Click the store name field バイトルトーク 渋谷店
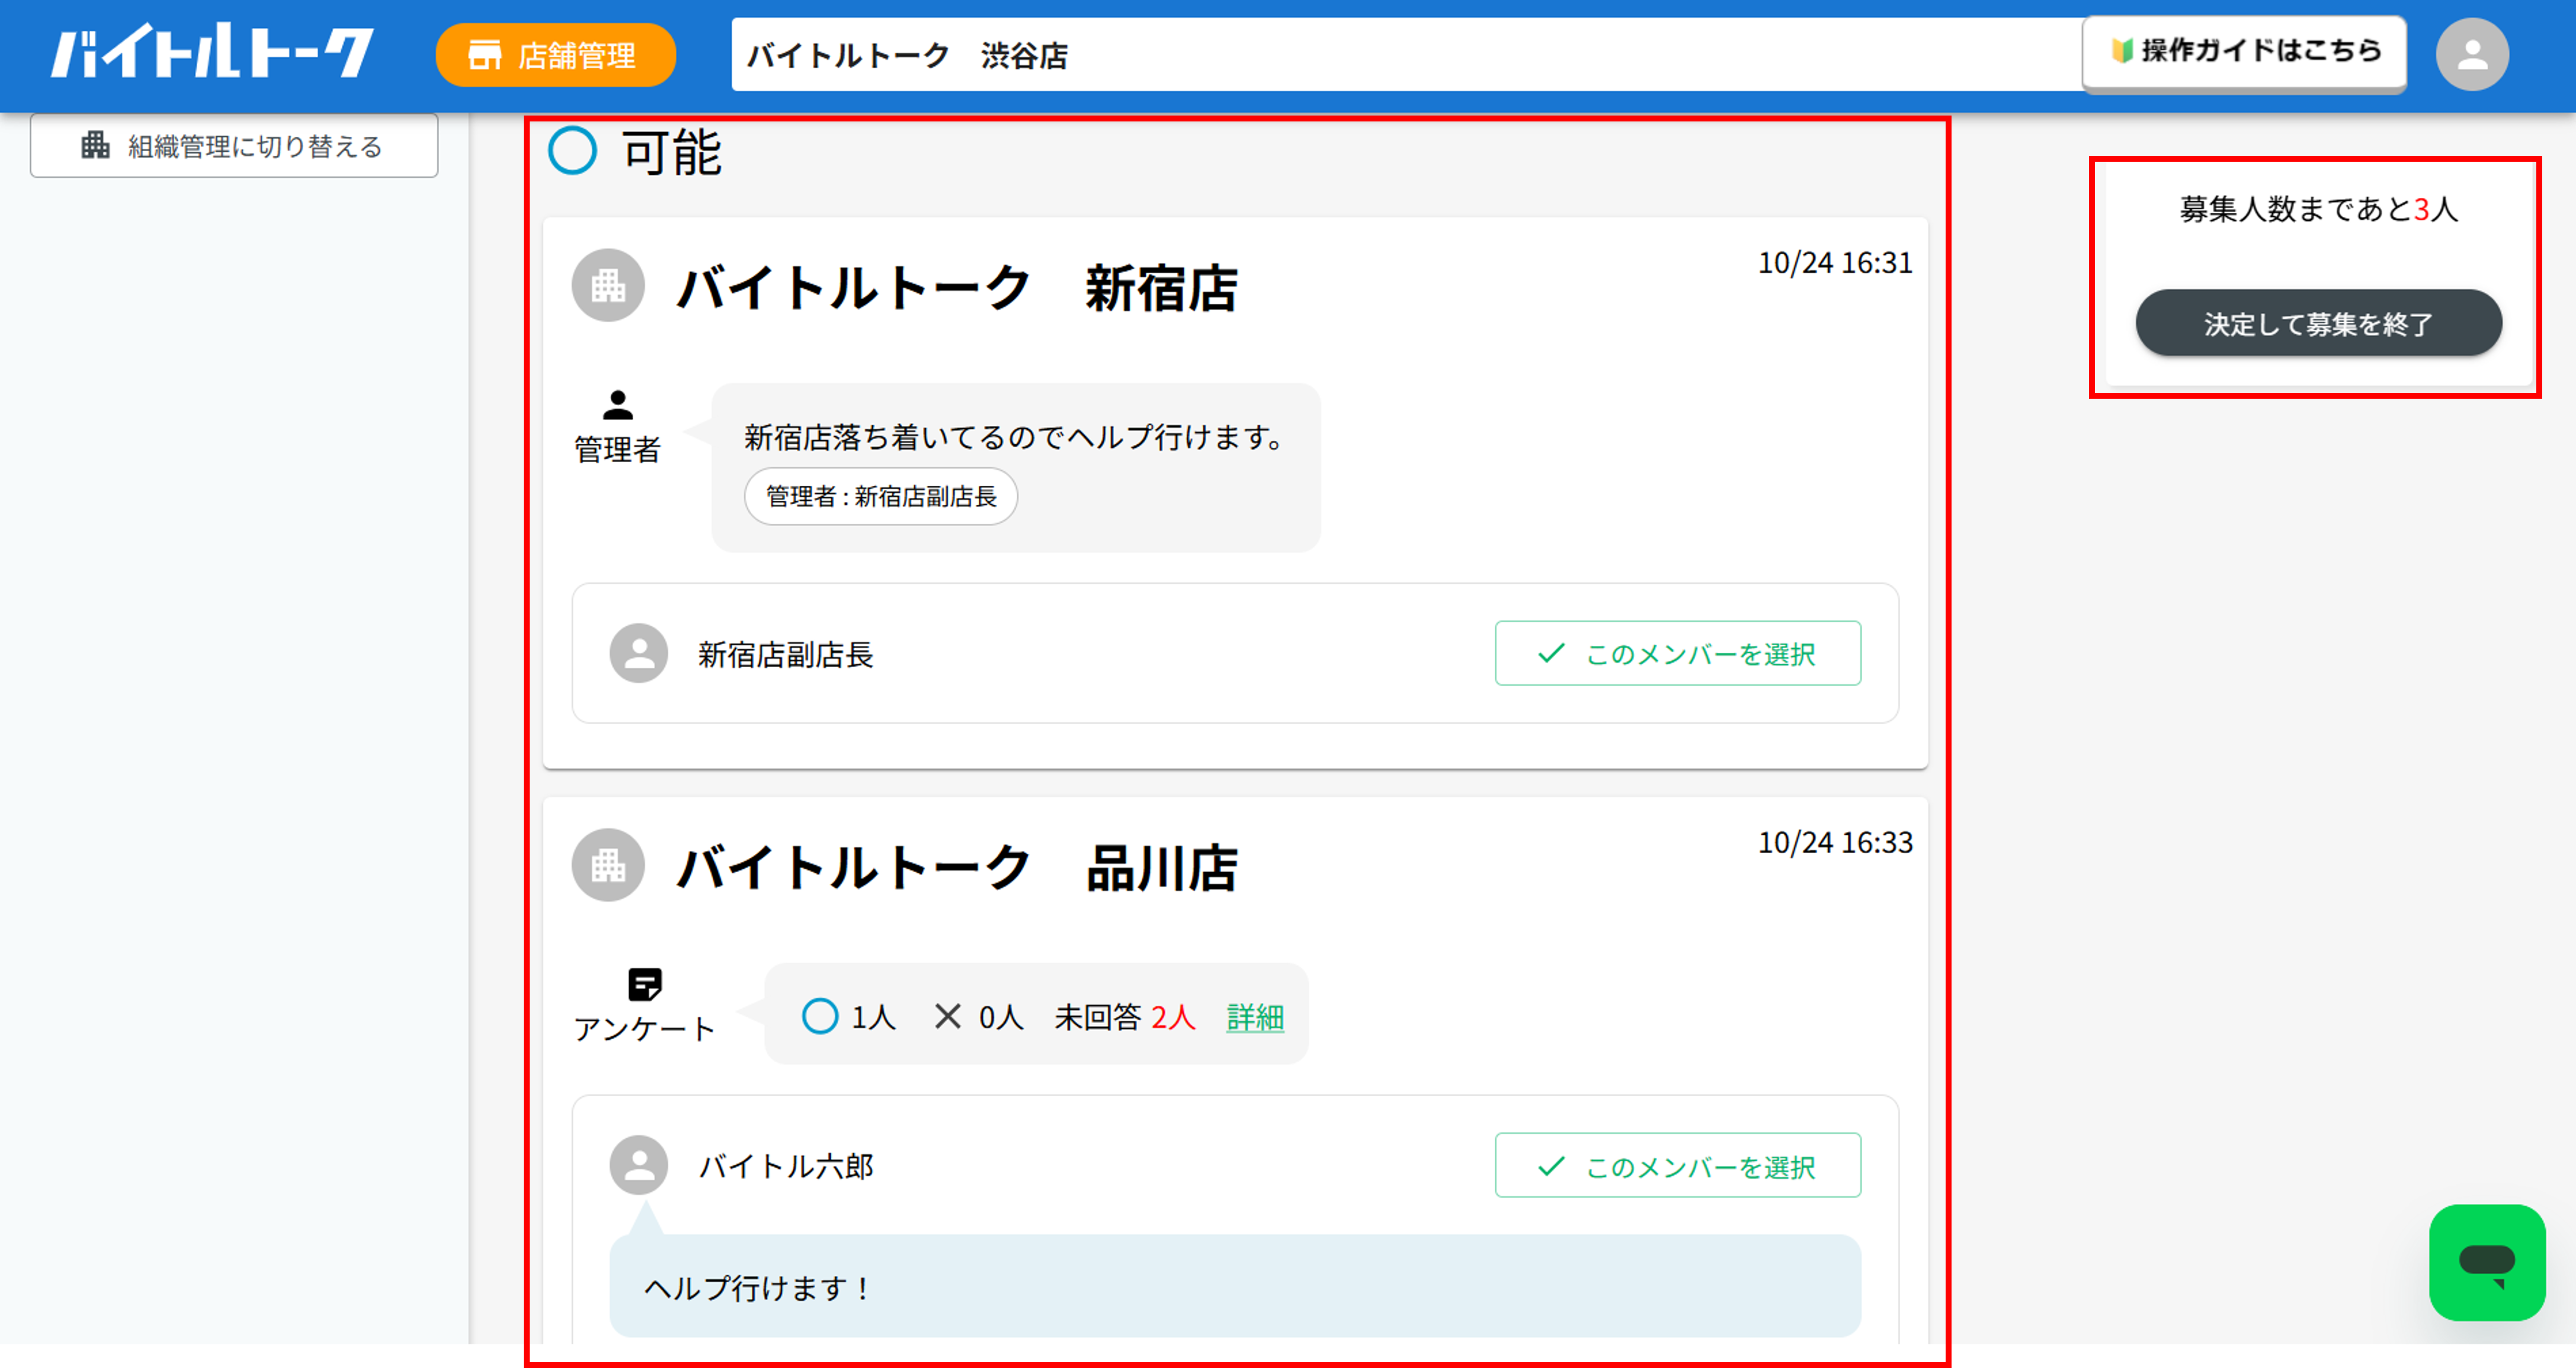Viewport: 2576px width, 1368px height. pyautogui.click(x=1408, y=55)
